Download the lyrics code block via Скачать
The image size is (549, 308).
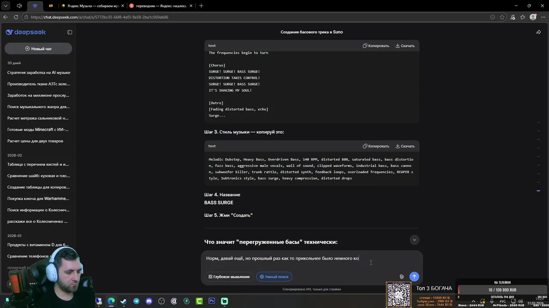[405, 46]
